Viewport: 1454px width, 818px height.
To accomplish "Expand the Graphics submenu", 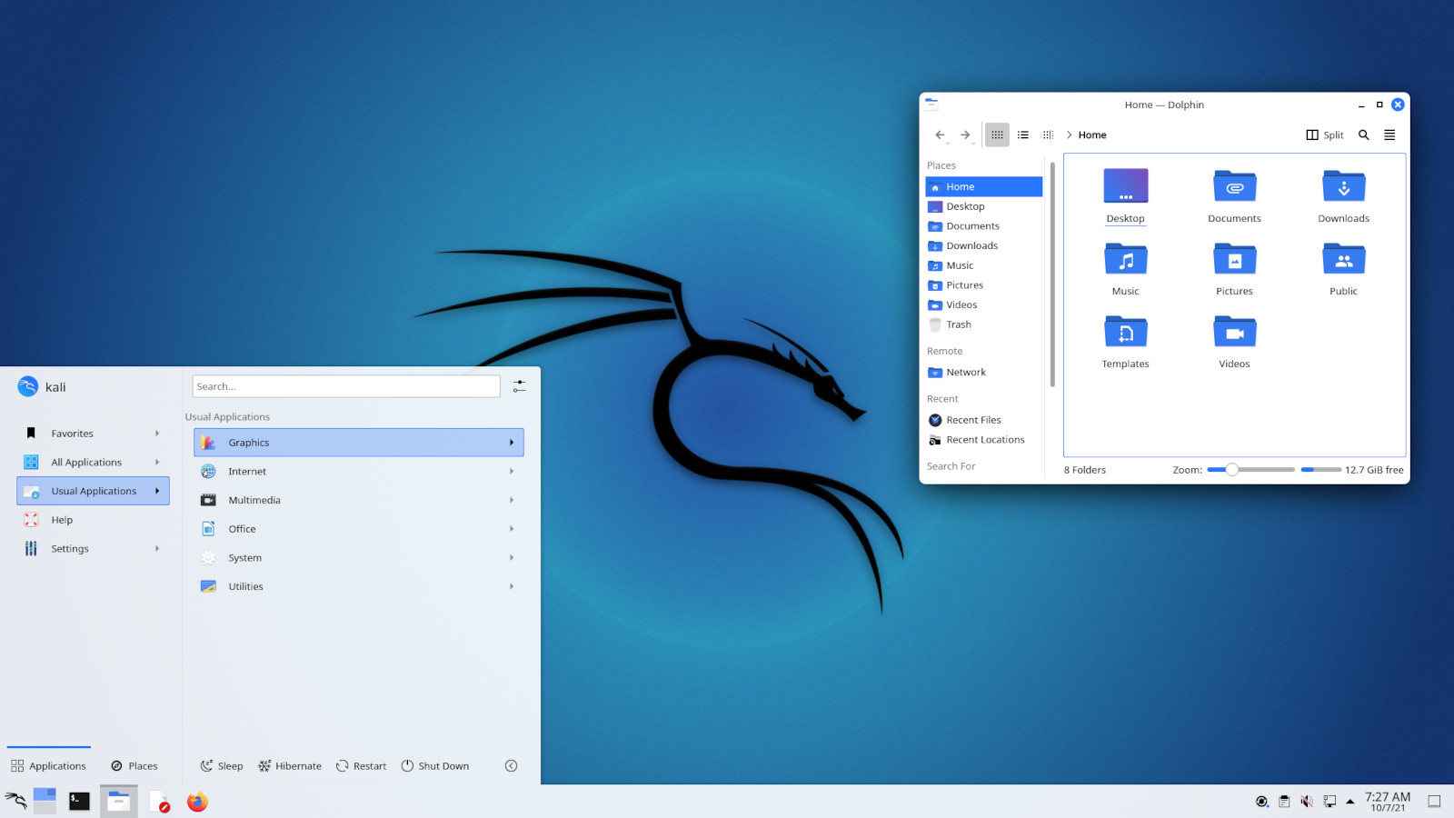I will point(358,443).
